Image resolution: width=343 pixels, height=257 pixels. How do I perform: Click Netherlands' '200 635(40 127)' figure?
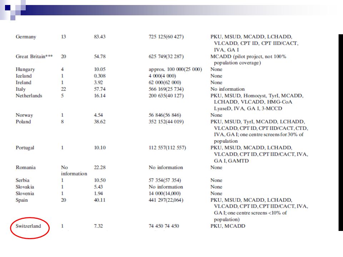tap(166, 96)
